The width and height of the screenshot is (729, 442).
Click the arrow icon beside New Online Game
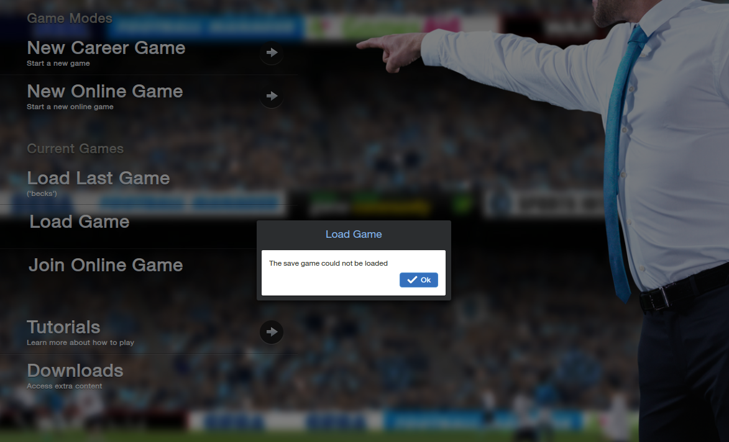[272, 96]
